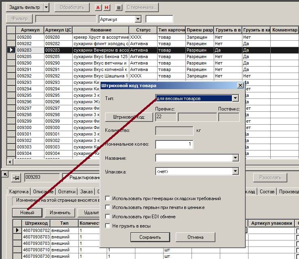Image resolution: width=299 pixels, height=259 pixels.
Task: Click the 'Новый' barcode button
Action: click(x=27, y=213)
